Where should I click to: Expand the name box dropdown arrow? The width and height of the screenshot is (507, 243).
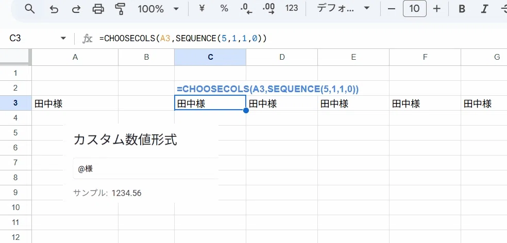click(x=63, y=39)
